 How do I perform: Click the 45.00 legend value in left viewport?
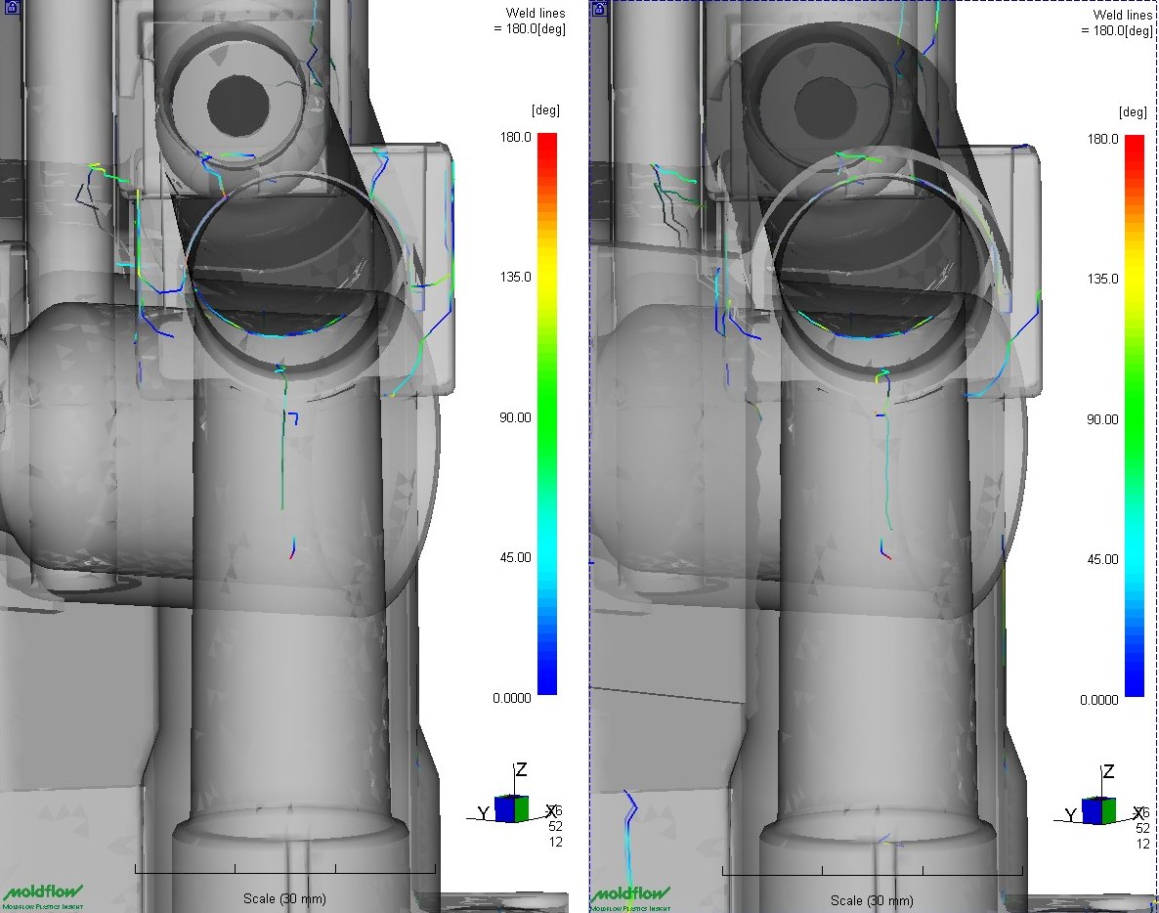point(515,557)
